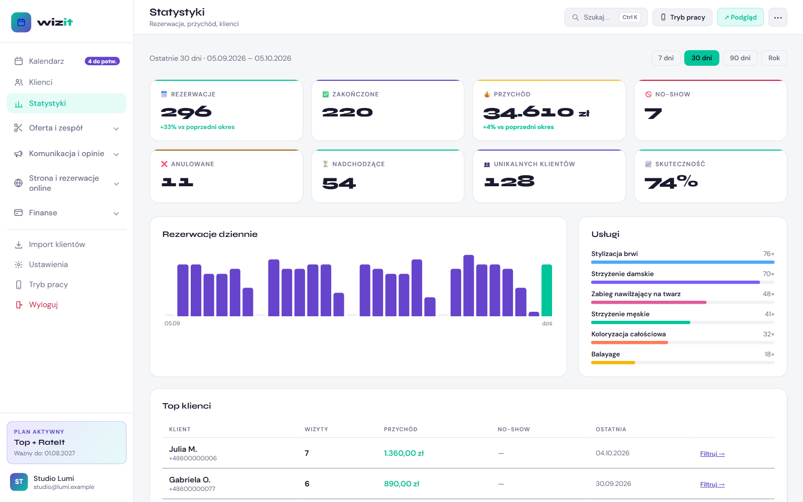Click Filtruj link for Gabriela O.
The width and height of the screenshot is (803, 502).
tap(712, 484)
